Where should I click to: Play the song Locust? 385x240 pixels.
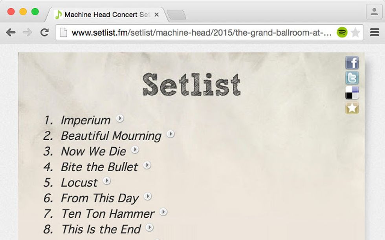[x=106, y=181]
